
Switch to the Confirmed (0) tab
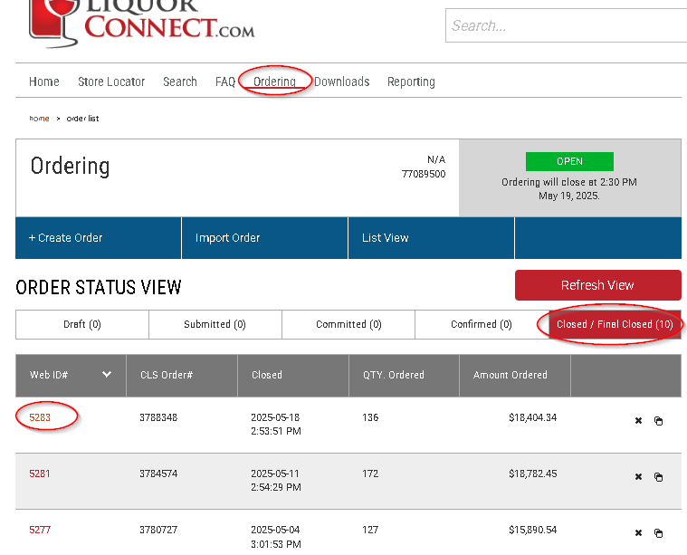tap(481, 324)
